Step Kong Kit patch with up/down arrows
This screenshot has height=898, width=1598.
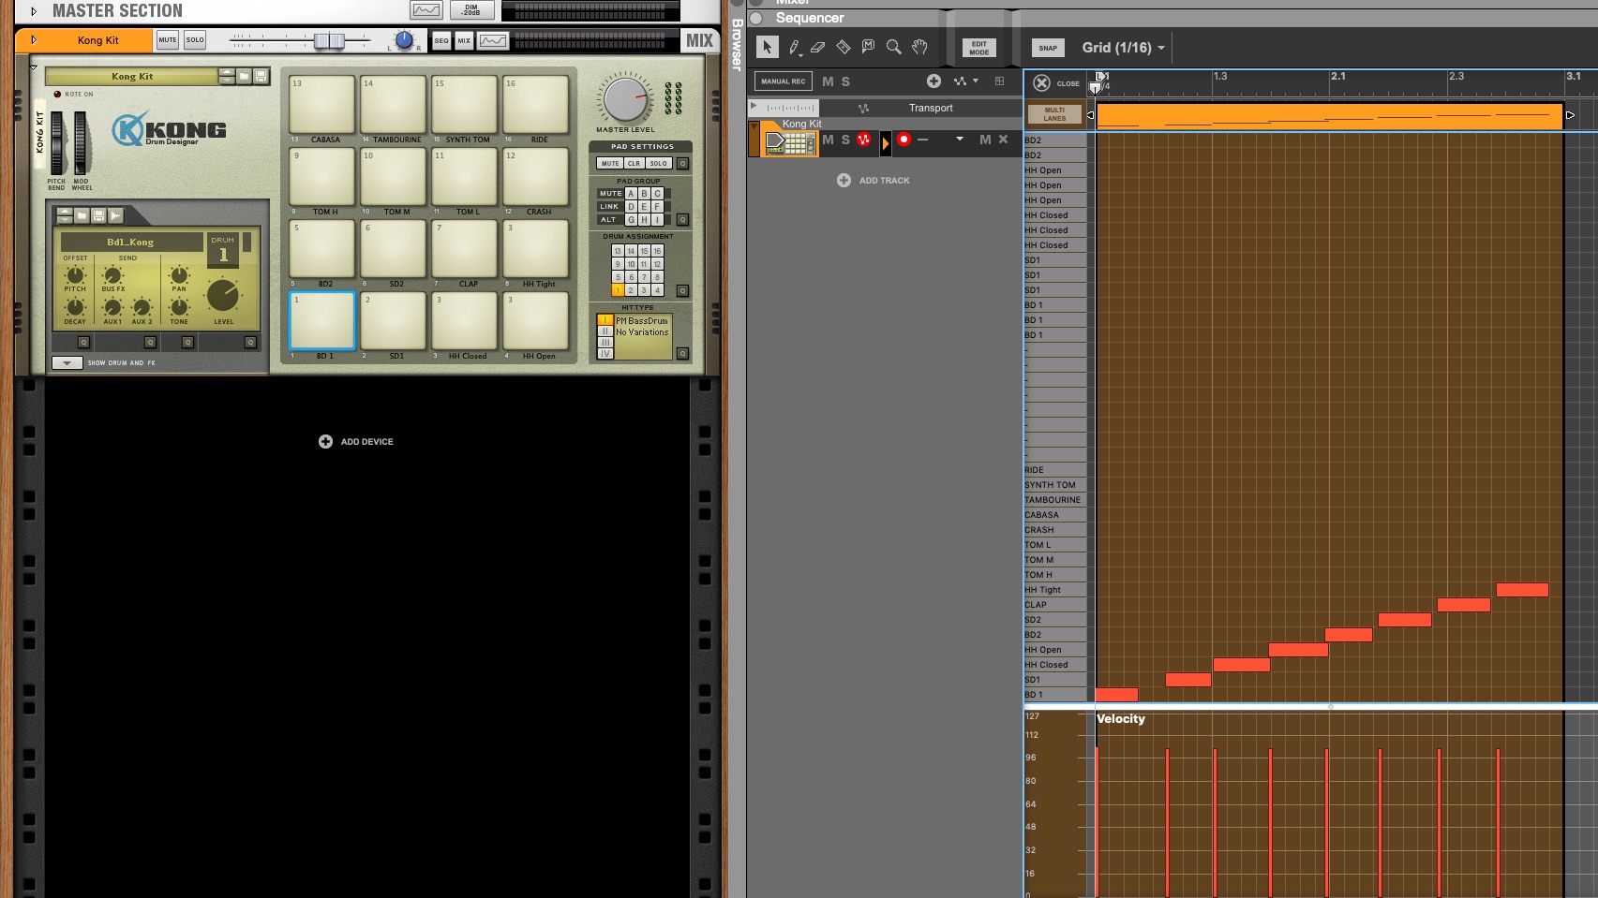coord(227,76)
